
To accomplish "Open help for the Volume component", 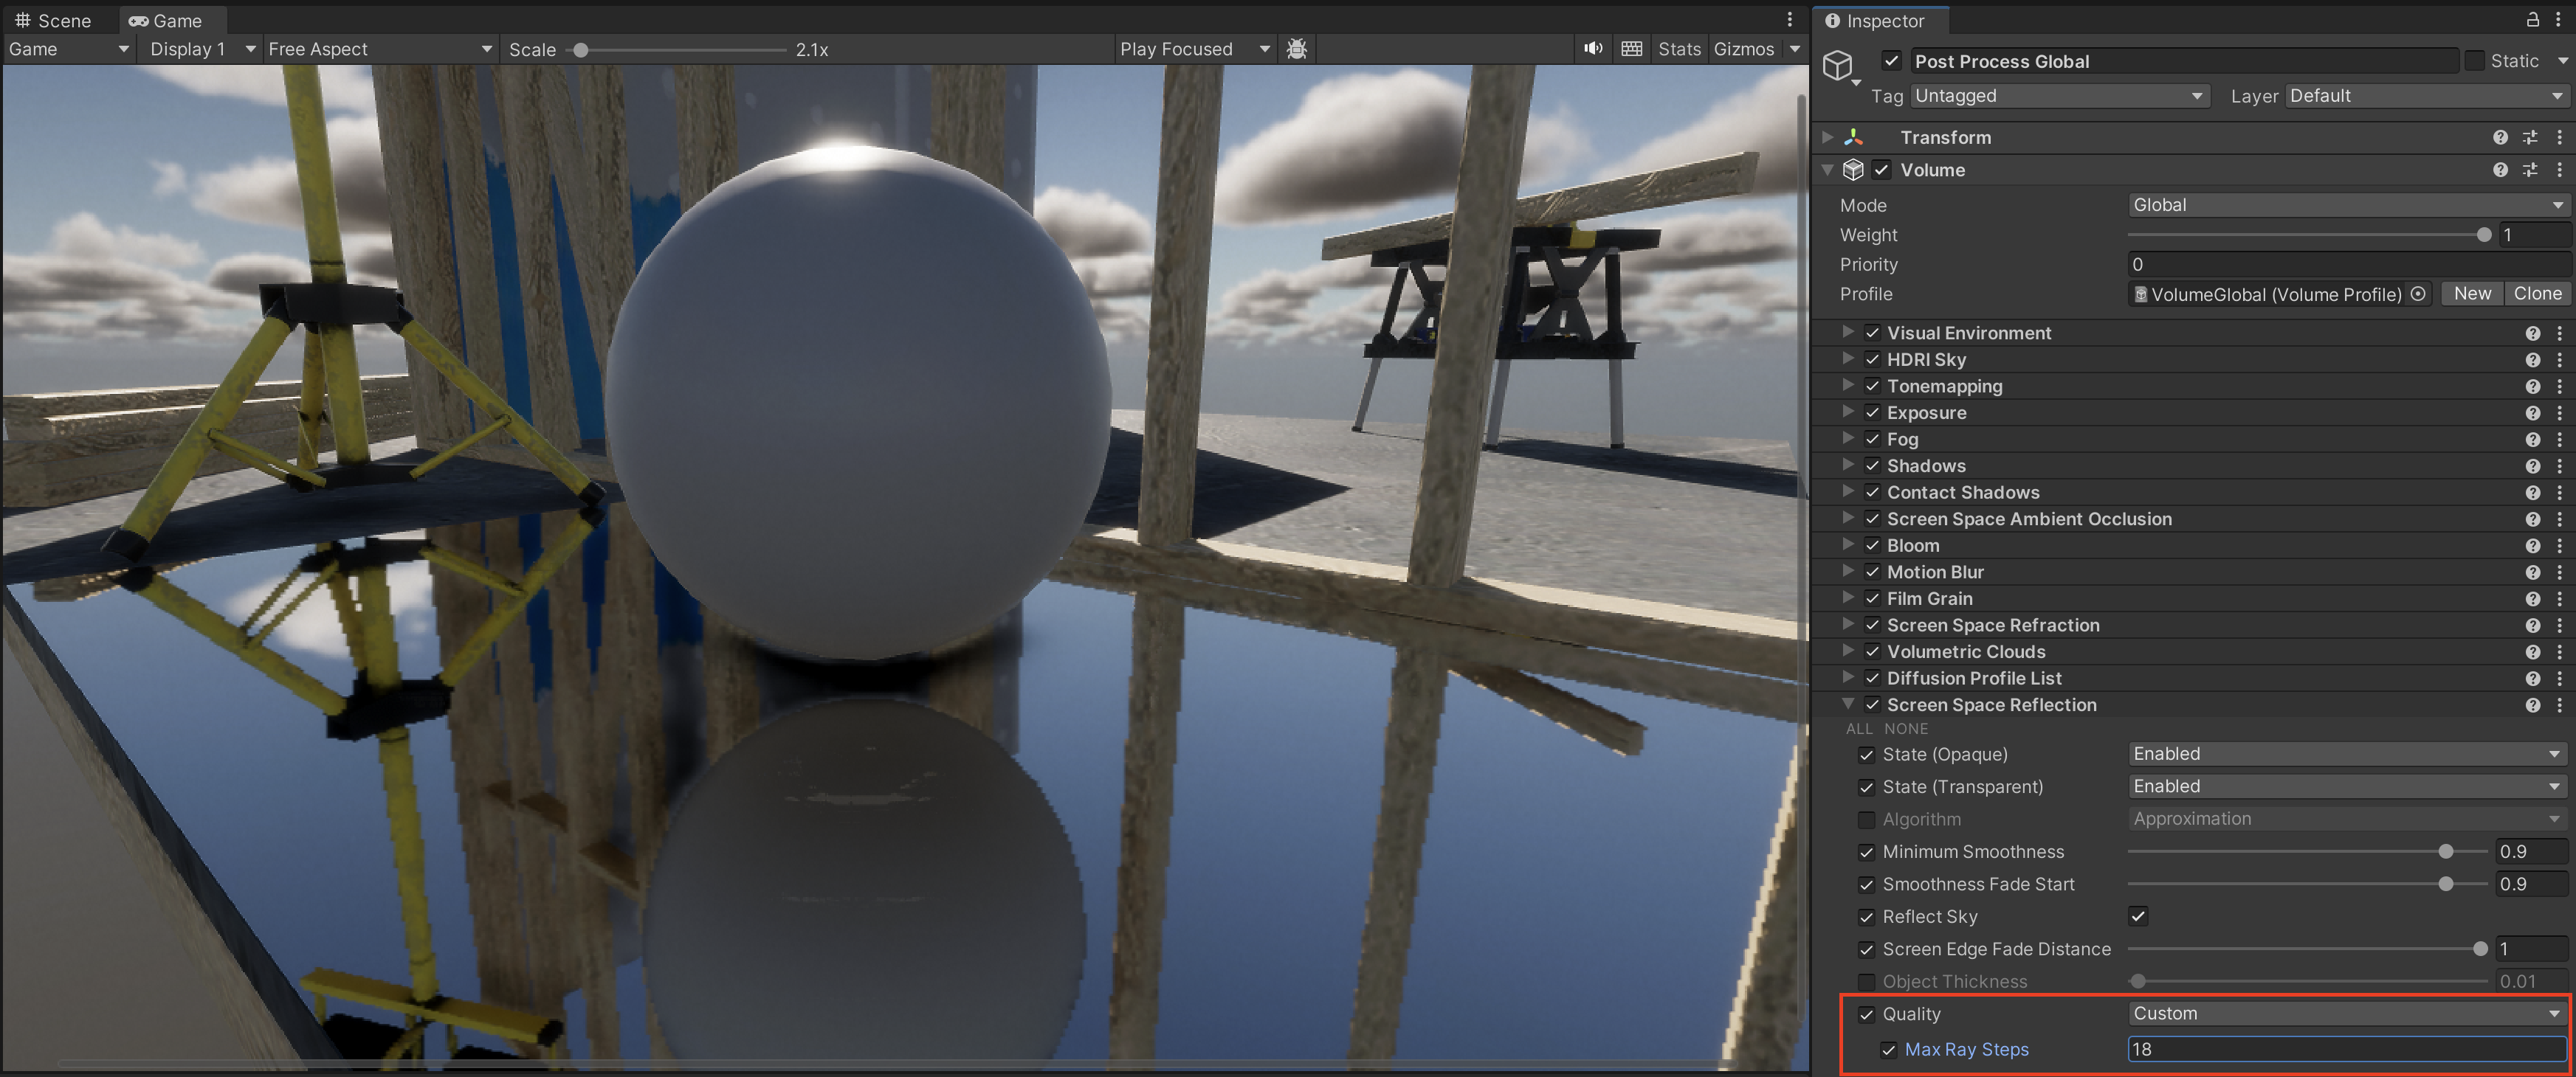I will click(2500, 170).
